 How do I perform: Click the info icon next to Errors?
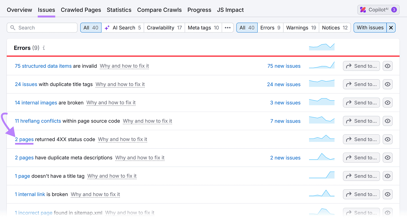pyautogui.click(x=44, y=48)
